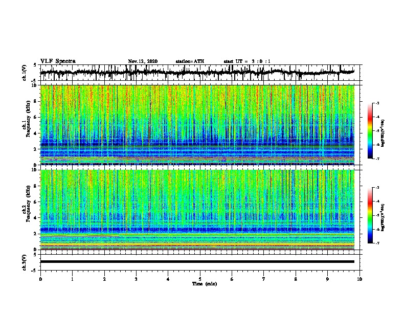Click time-axis tick label "7"

264,279
